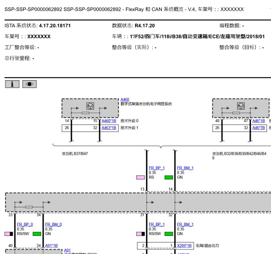Open the A460 component link
The width and height of the screenshot is (271, 254).
(x=125, y=99)
